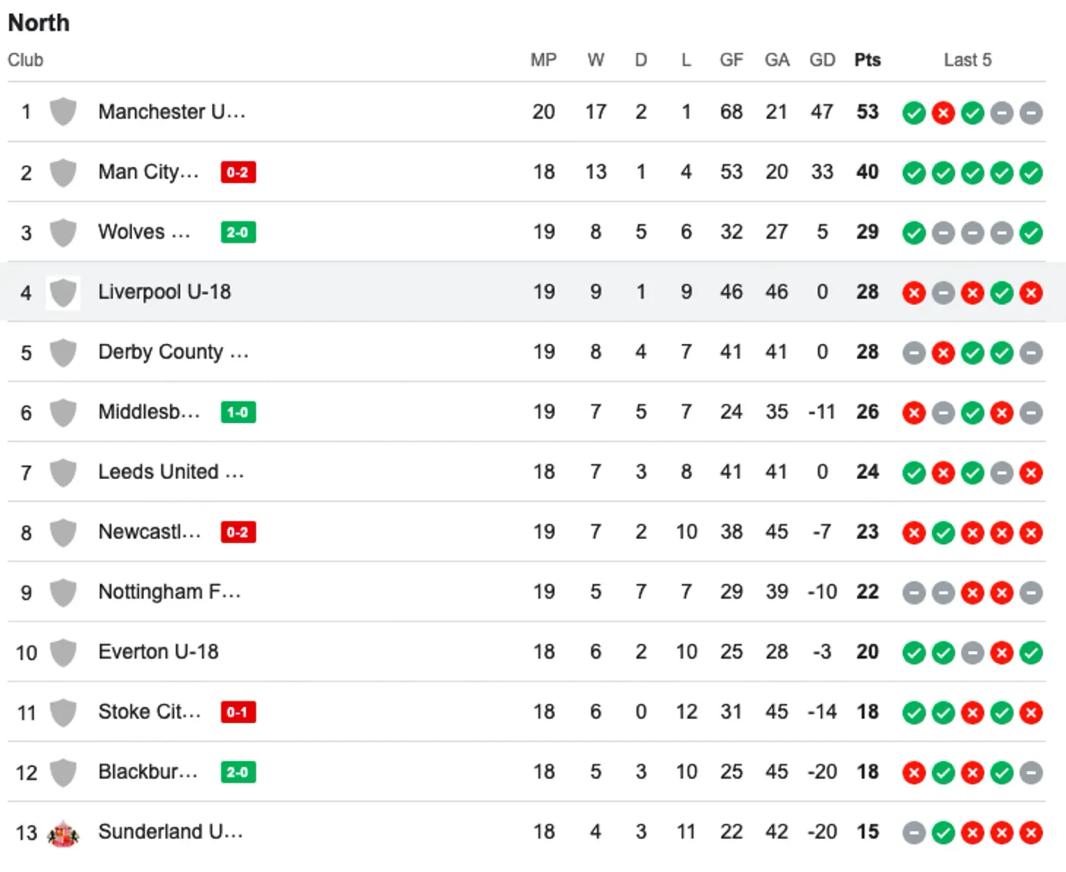Open Leeds United team page
This screenshot has width=1066, height=872.
pyautogui.click(x=171, y=472)
